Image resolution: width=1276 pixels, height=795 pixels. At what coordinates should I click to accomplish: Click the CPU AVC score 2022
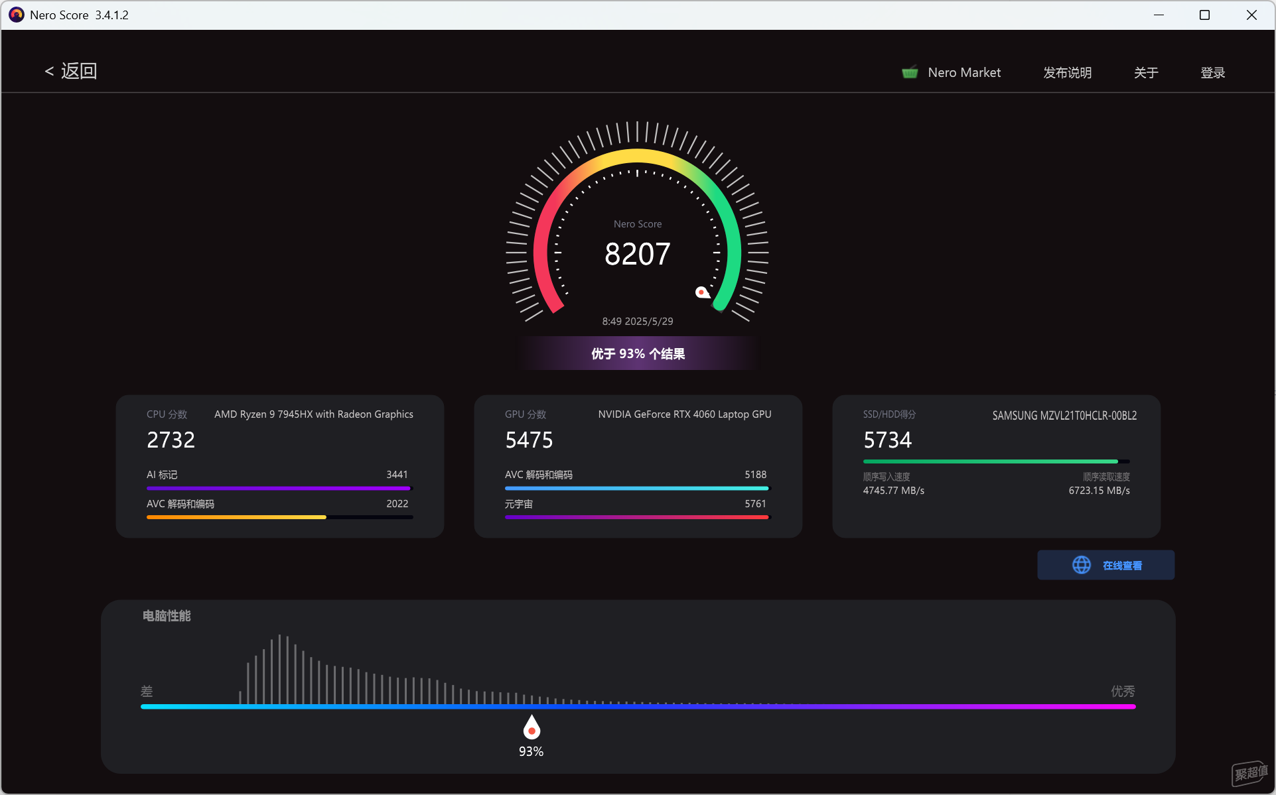397,504
